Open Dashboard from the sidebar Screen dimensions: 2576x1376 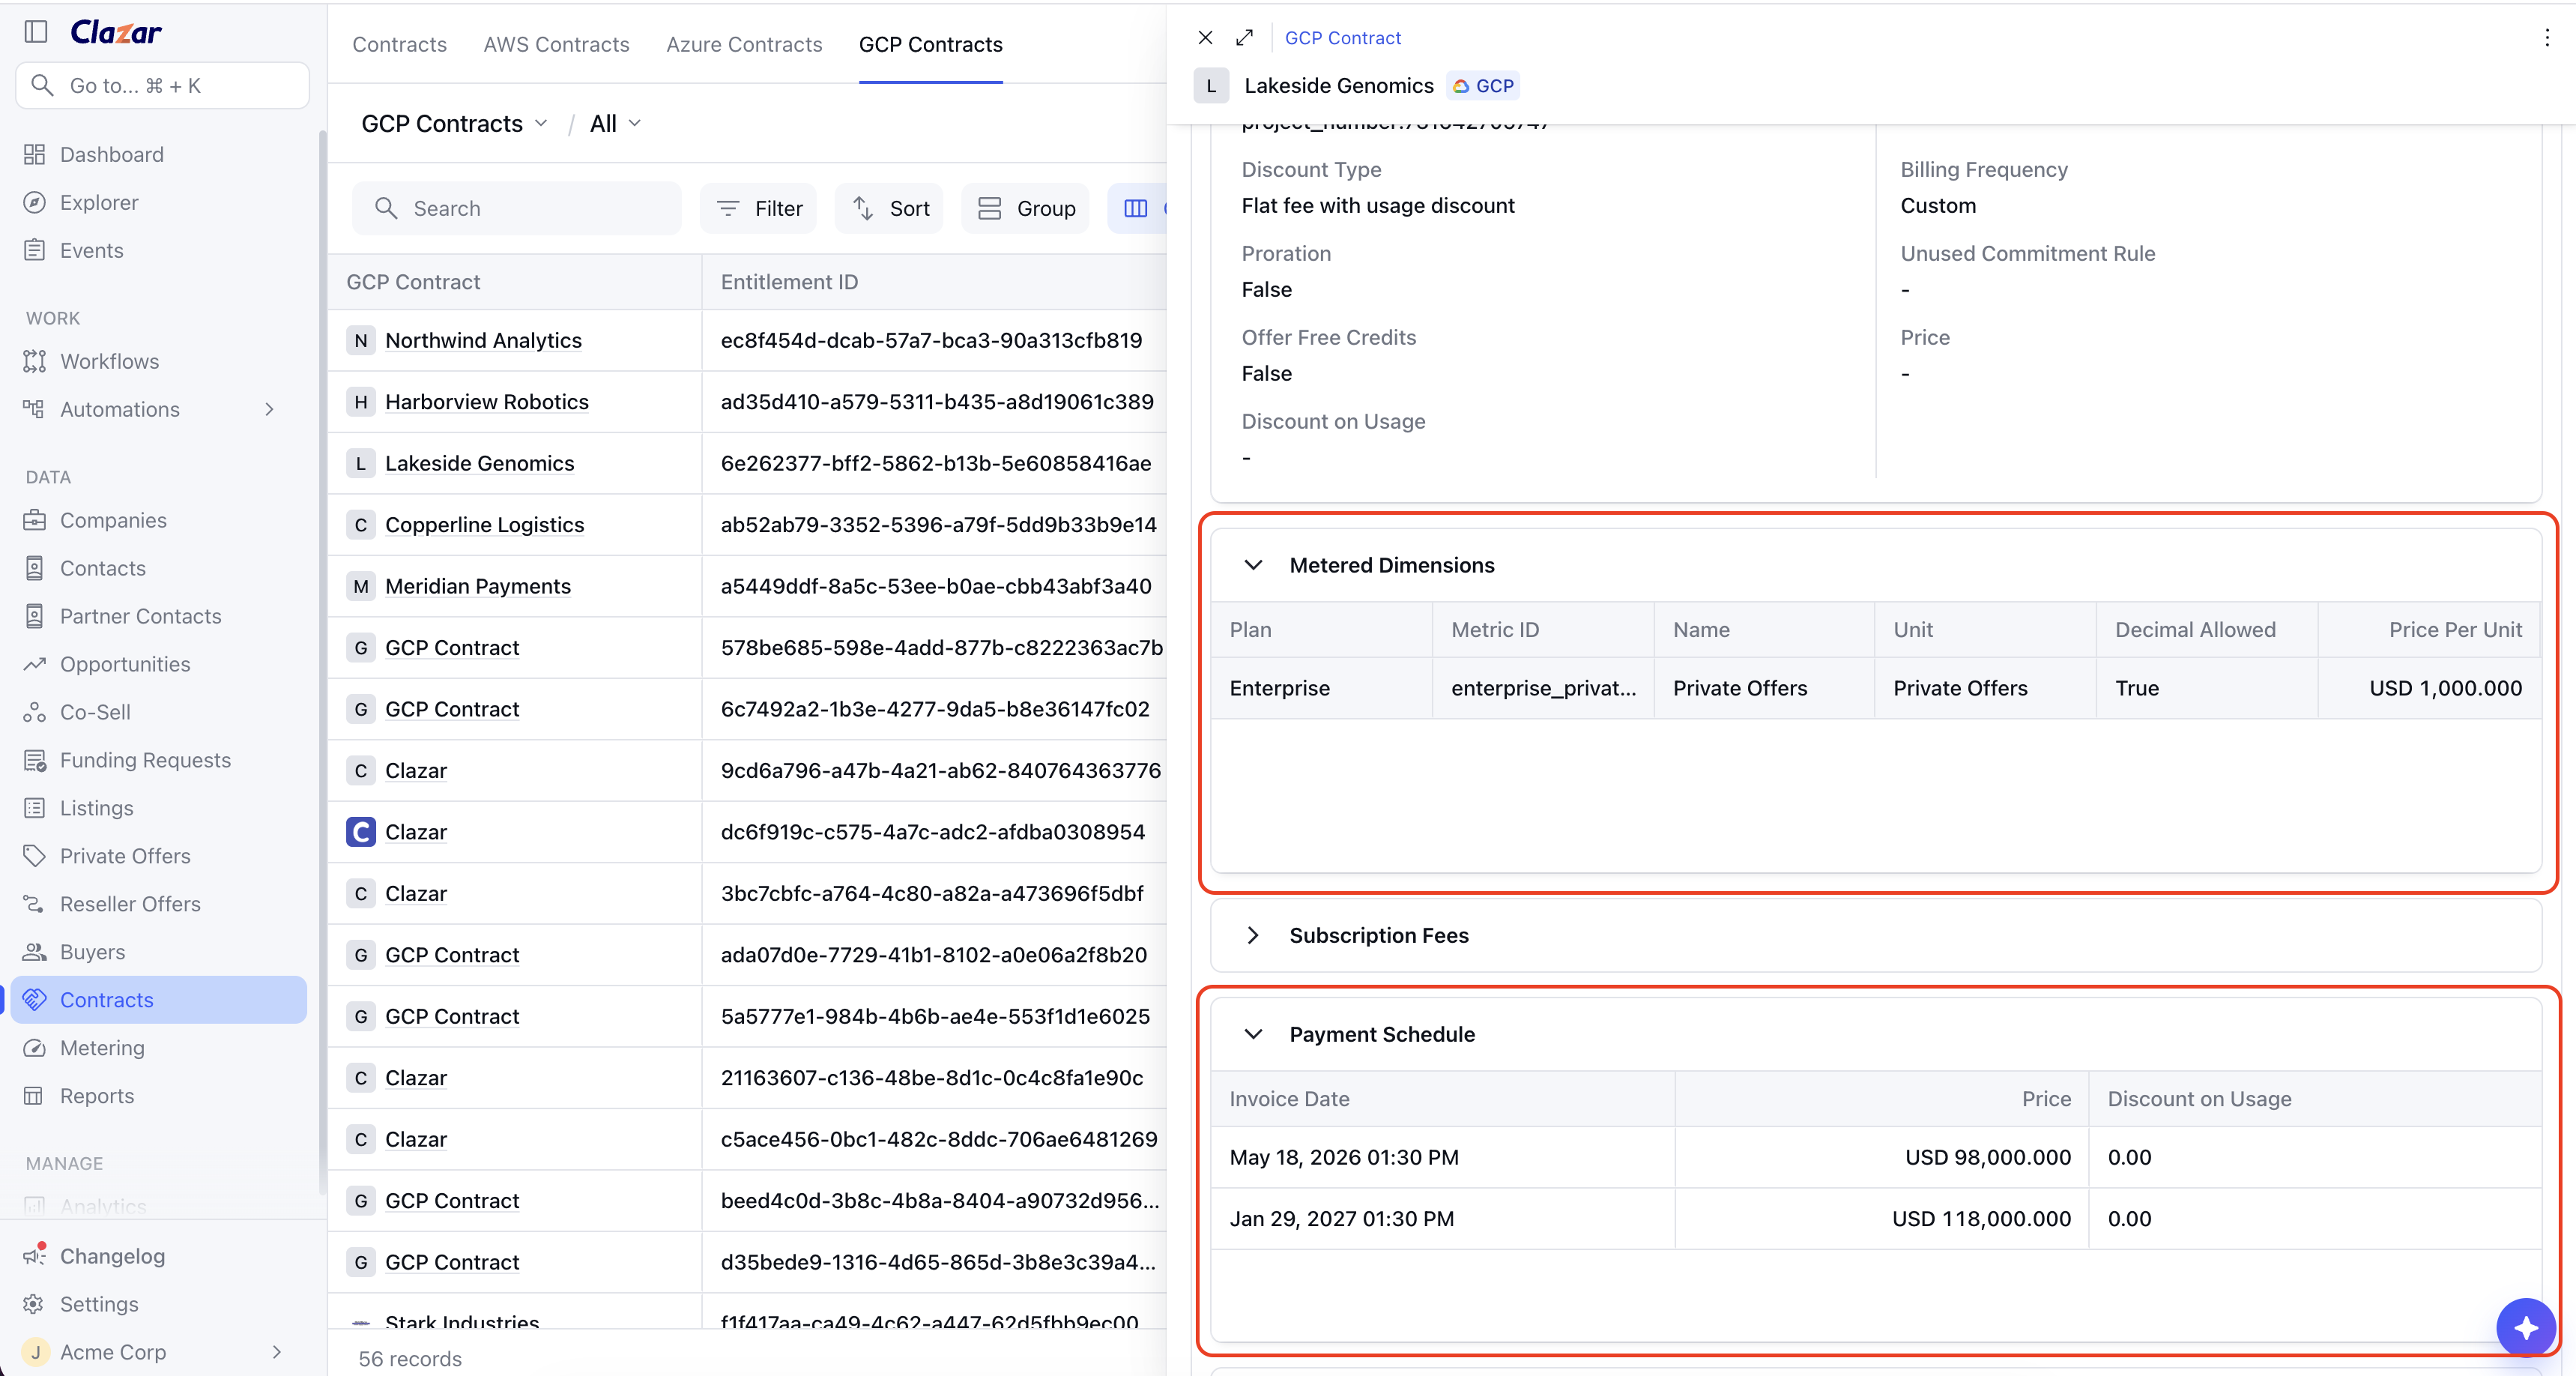tap(111, 154)
